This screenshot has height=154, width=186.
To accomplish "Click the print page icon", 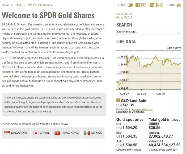I will [179, 5].
